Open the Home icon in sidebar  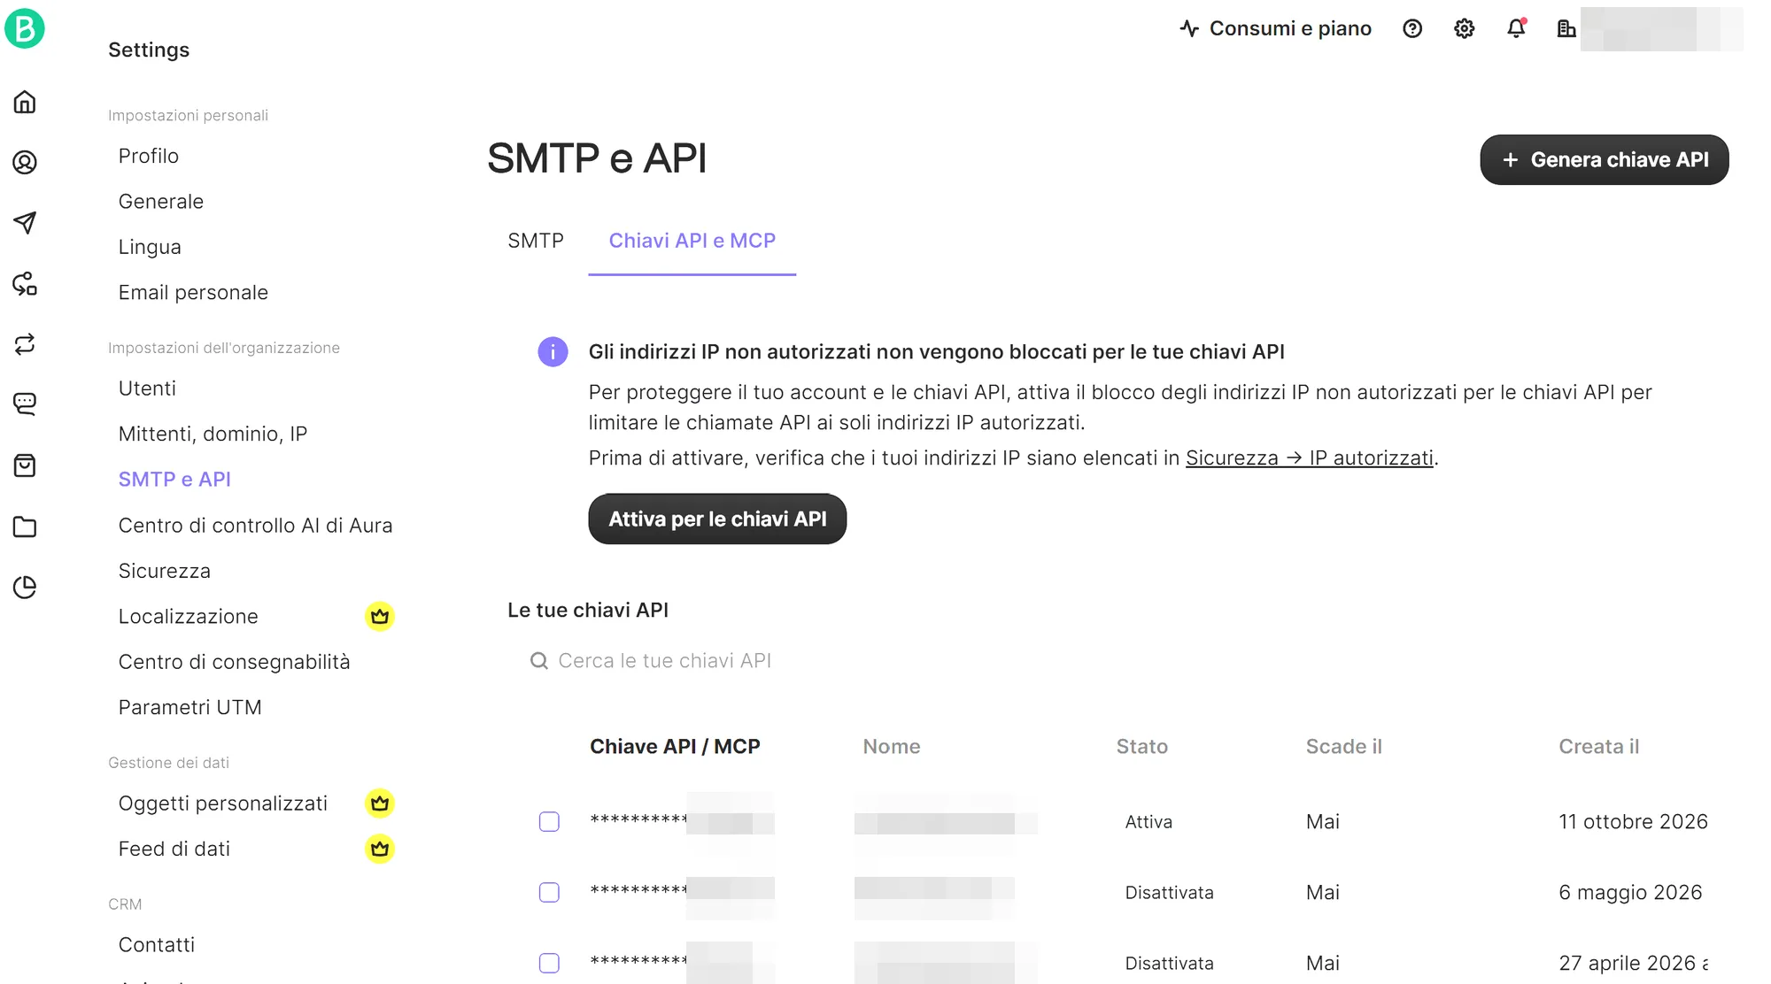click(25, 102)
